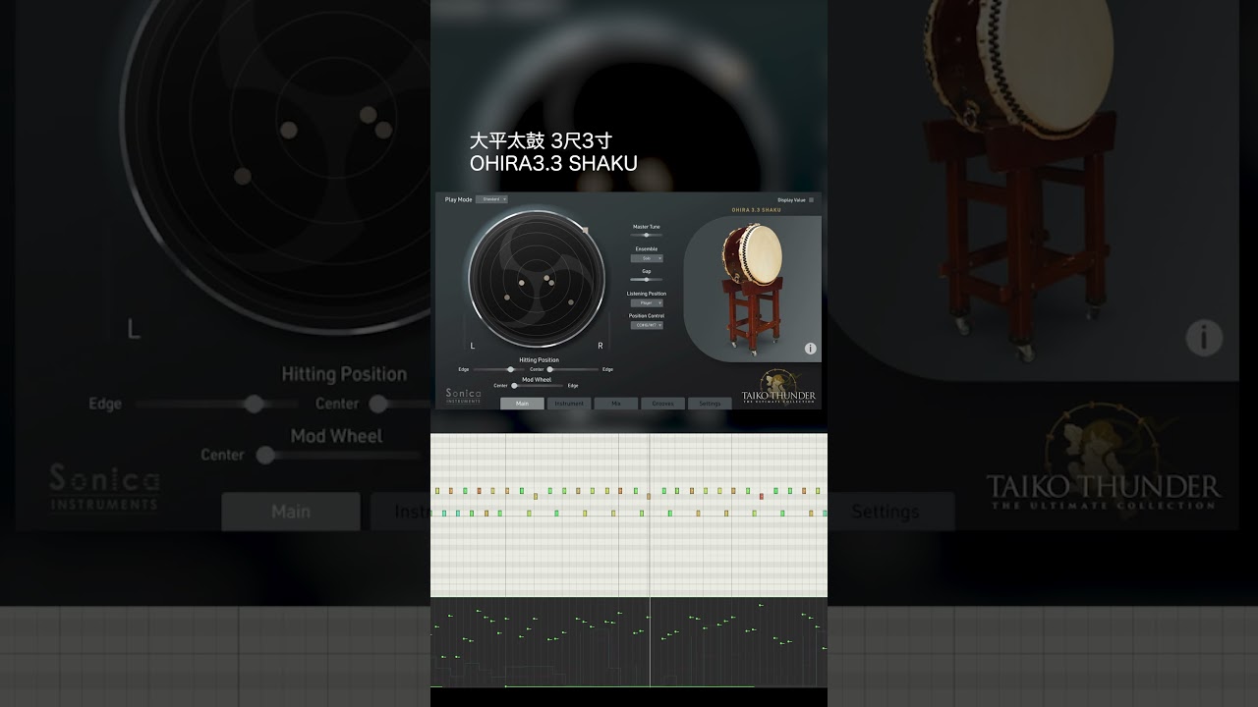
Task: Click the 'Position Control' label
Action: (647, 316)
